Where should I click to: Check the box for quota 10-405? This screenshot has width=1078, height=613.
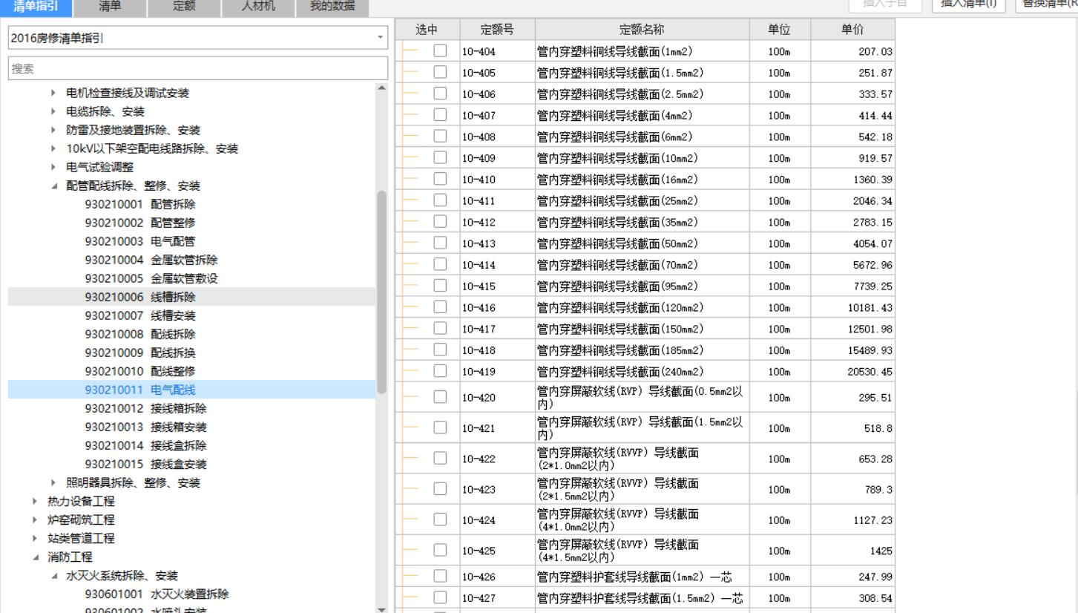pyautogui.click(x=440, y=72)
